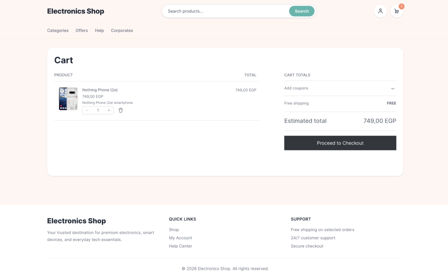
Task: Decrease quantity with the minus button
Action: (87, 110)
